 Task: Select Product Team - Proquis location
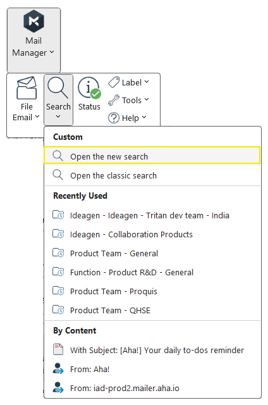(x=152, y=291)
